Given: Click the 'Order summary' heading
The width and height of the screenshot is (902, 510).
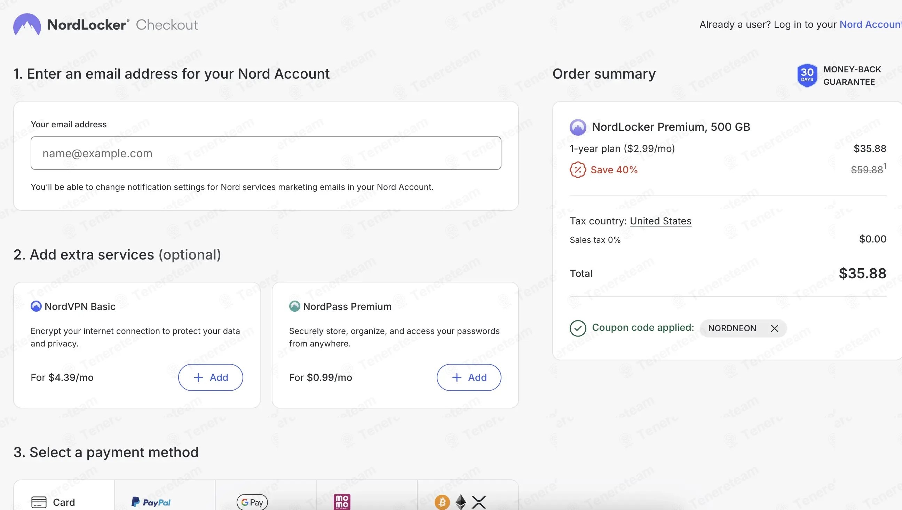Looking at the screenshot, I should point(604,74).
